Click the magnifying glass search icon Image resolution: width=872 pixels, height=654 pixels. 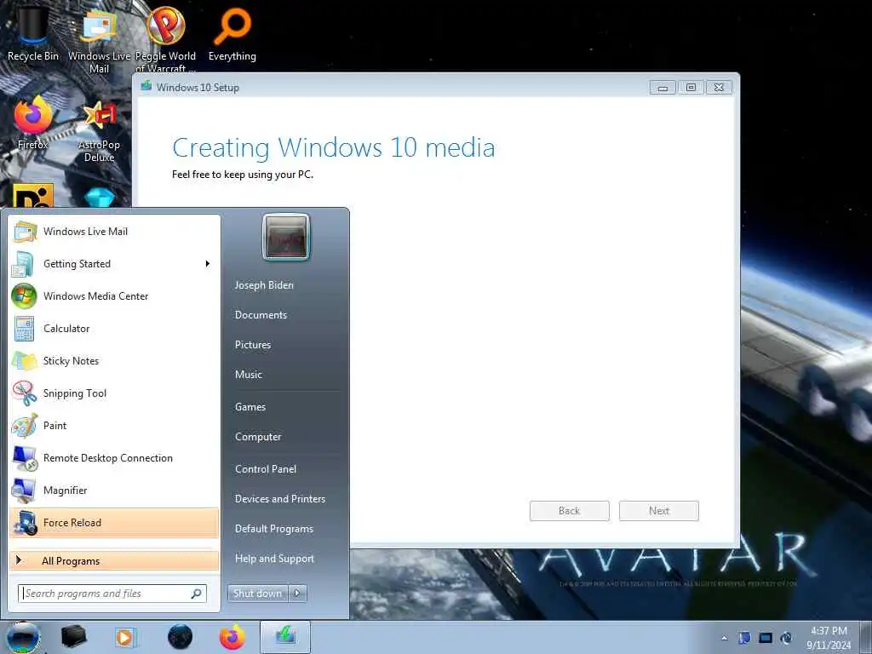coord(197,594)
